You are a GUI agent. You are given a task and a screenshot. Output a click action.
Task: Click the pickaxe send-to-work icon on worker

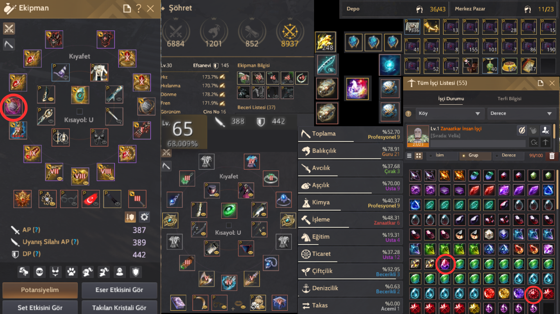pos(545,142)
